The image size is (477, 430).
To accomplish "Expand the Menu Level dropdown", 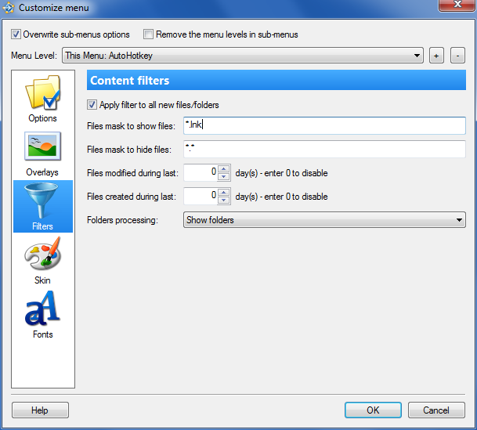I will tap(417, 56).
